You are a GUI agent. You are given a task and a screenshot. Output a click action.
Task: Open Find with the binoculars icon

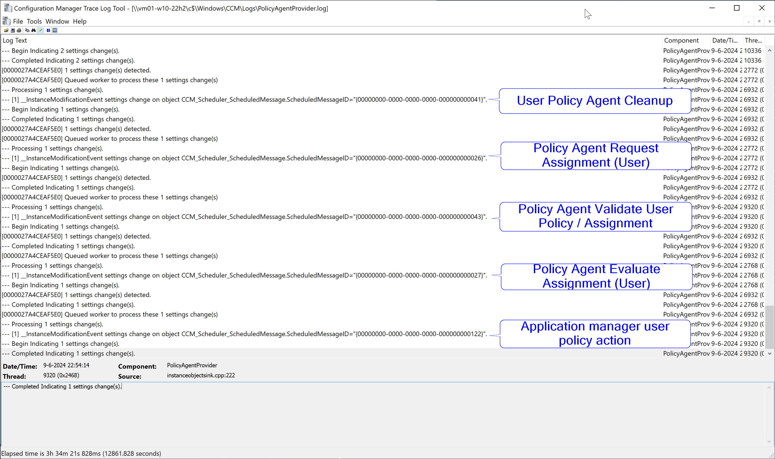click(33, 30)
